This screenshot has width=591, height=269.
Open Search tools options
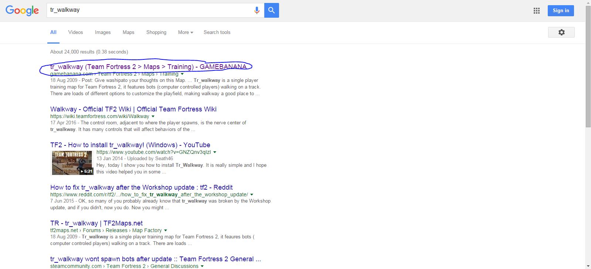(217, 32)
